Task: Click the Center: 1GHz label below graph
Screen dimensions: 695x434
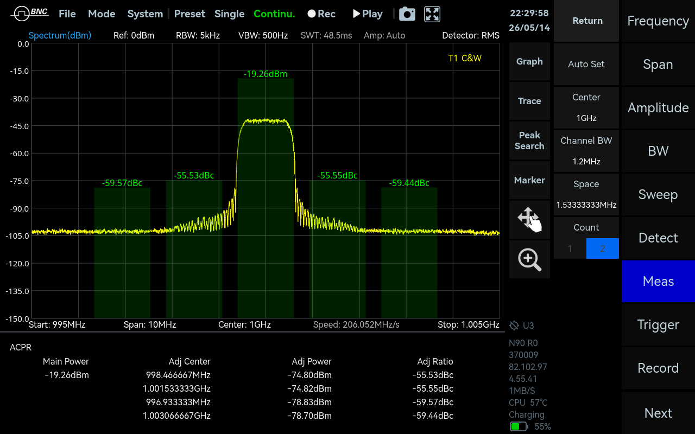Action: point(244,324)
